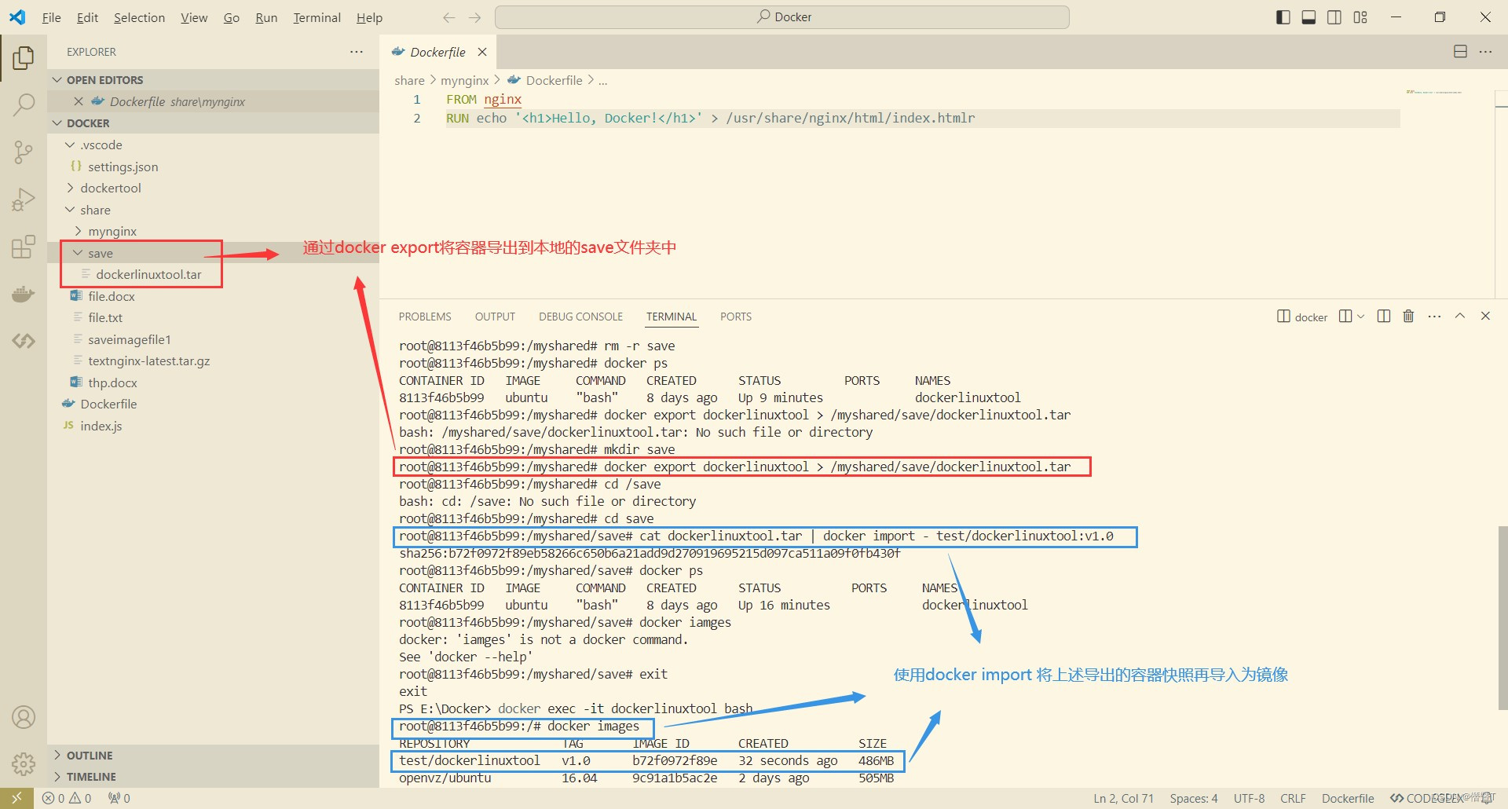Open editor More Actions ellipsis

[1485, 52]
